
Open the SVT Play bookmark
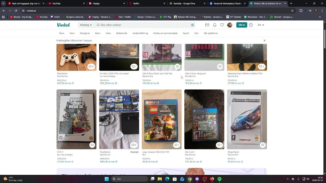[x=166, y=17]
